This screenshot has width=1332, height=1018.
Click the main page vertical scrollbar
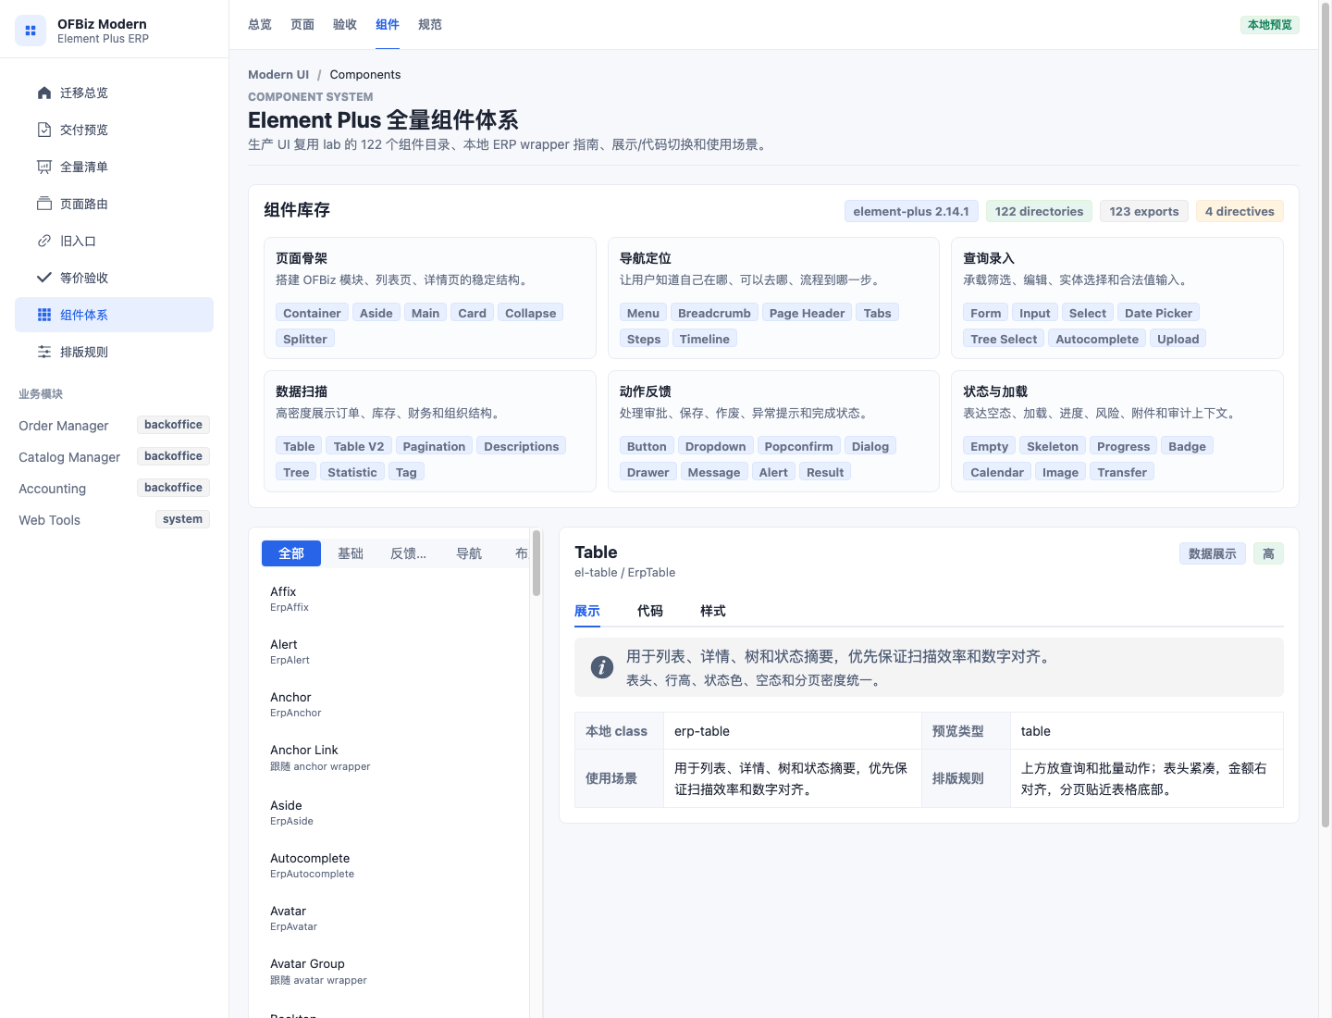point(1325,416)
